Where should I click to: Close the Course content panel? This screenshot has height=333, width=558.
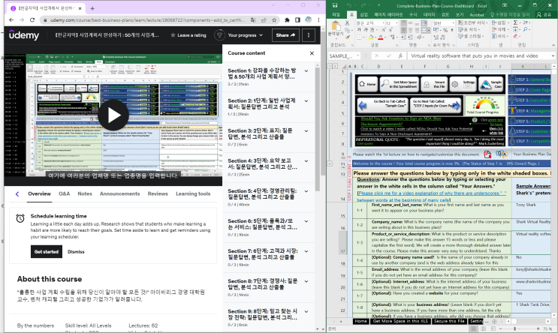point(312,53)
